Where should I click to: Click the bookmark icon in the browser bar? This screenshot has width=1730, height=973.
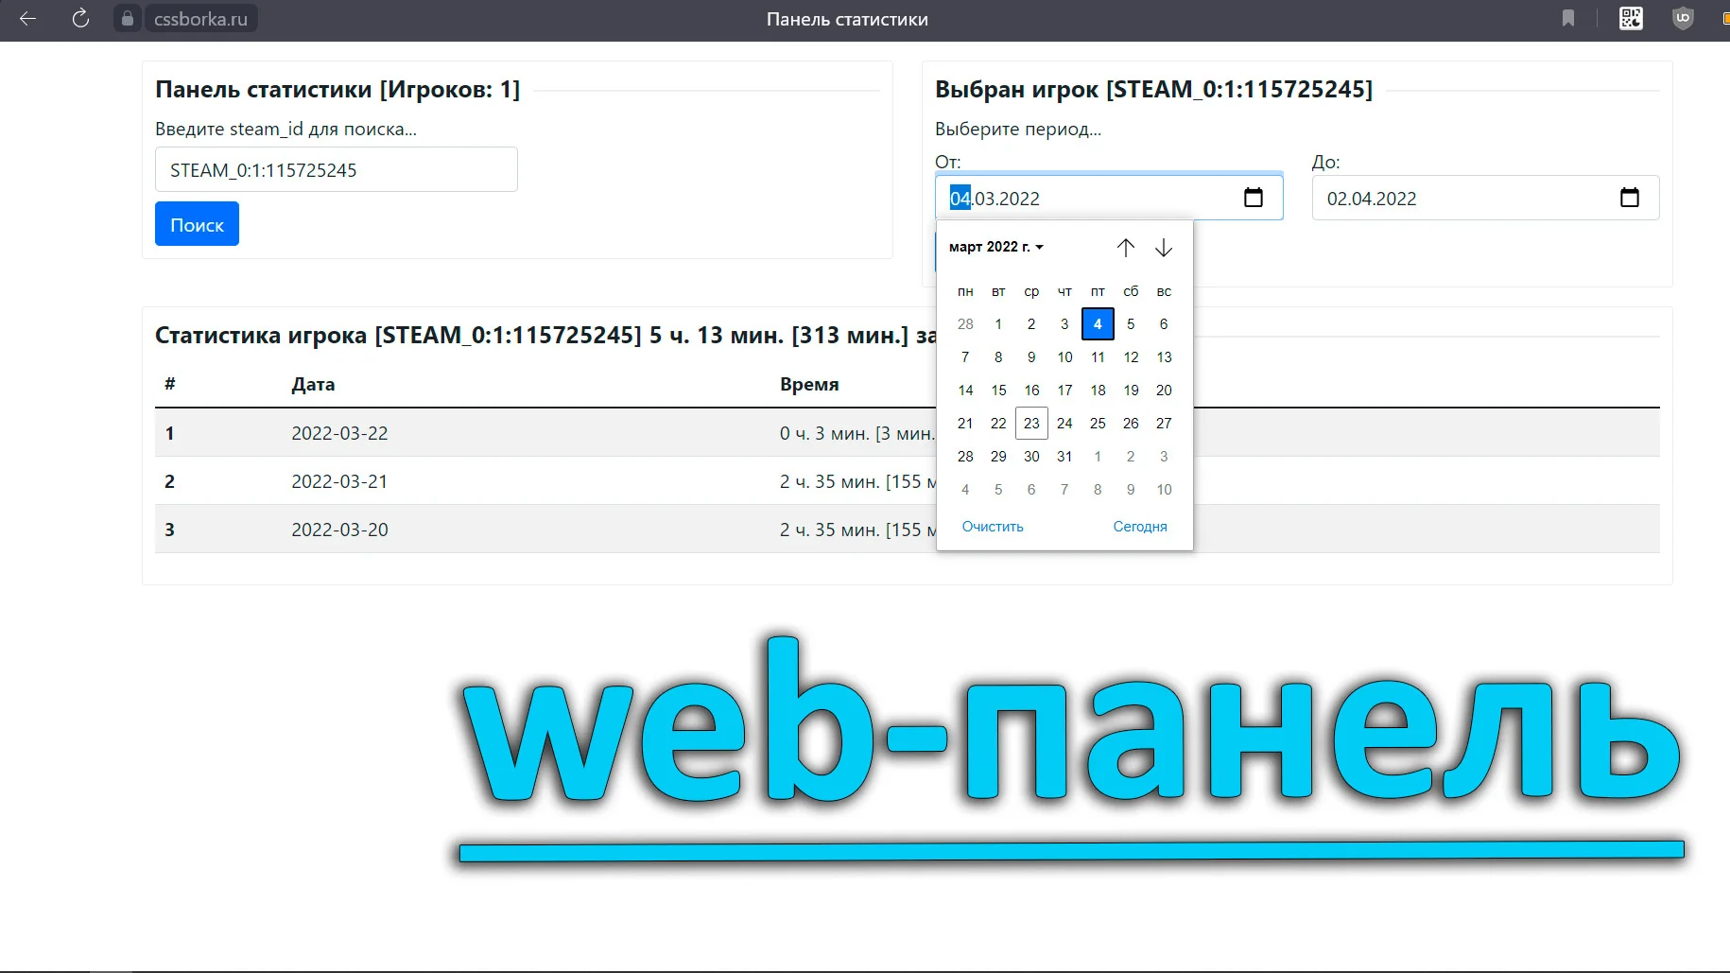[1568, 18]
